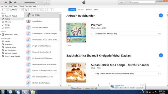Switch to the Browse tab

(89, 10)
